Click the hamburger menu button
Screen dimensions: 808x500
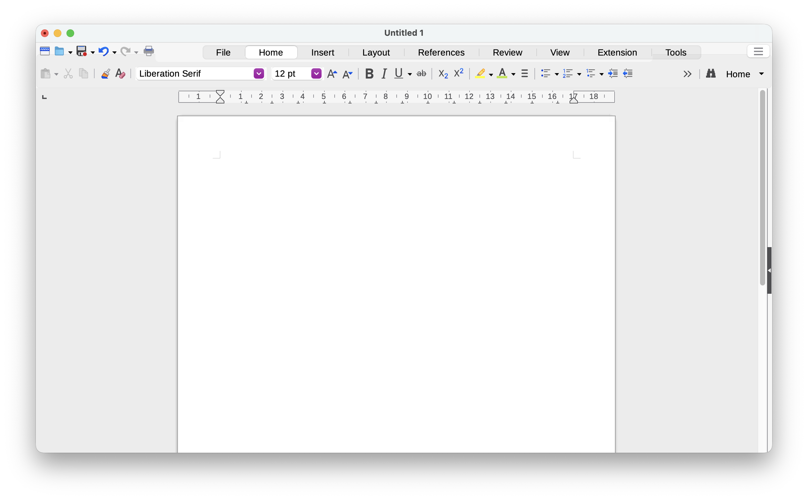[758, 52]
